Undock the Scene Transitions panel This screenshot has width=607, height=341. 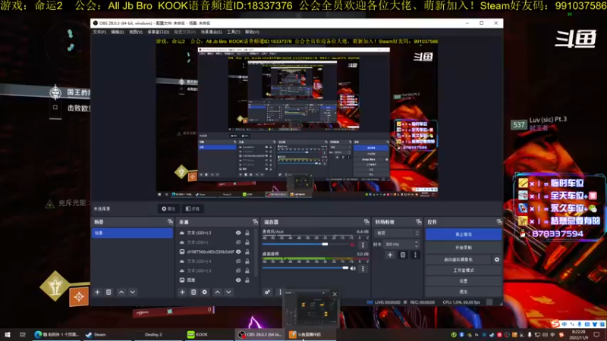(419, 222)
